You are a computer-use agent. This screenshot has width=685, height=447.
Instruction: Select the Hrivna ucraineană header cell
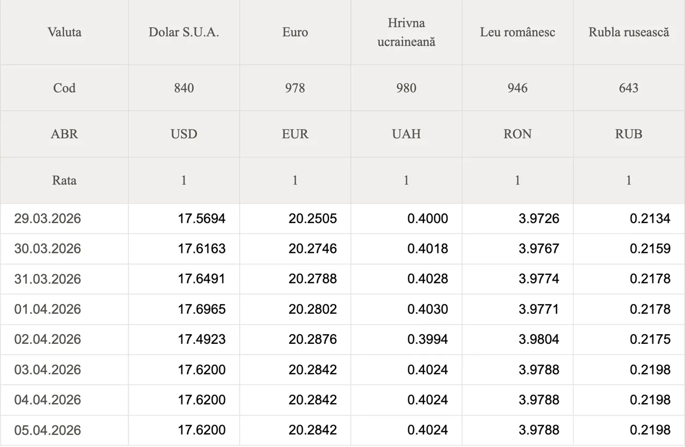click(406, 32)
